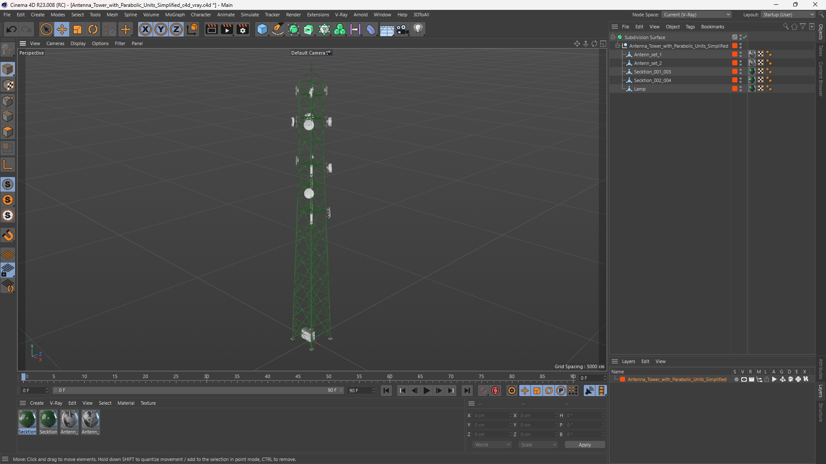Open material manager Create menu
Image resolution: width=826 pixels, height=464 pixels.
pyautogui.click(x=37, y=403)
